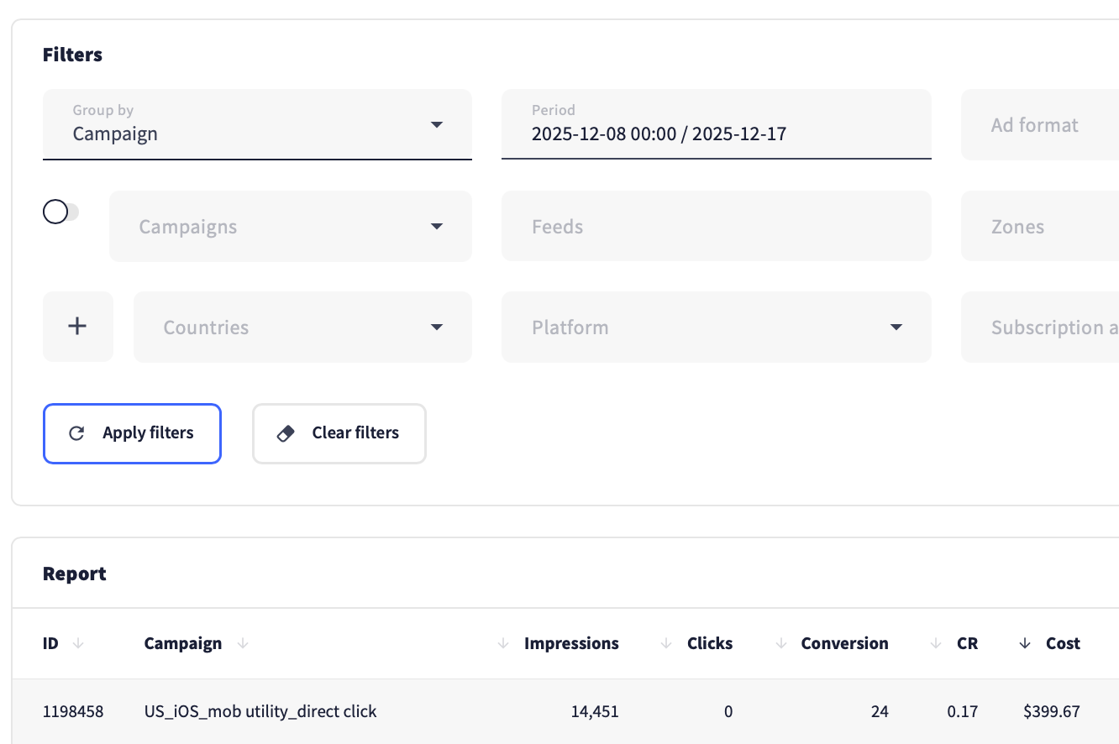
Task: Select the US_iOS_mob utility_direct click campaign row
Action: [x=260, y=711]
